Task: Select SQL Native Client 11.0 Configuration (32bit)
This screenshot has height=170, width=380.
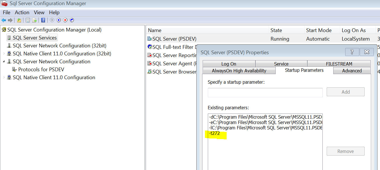Action: tap(62, 54)
